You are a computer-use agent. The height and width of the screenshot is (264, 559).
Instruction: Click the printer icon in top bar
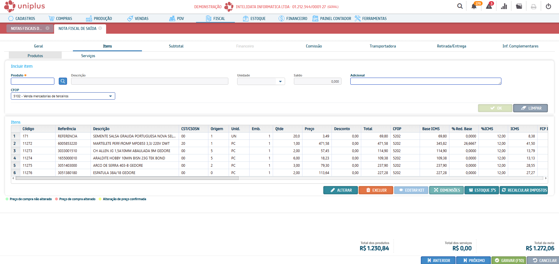pyautogui.click(x=534, y=6)
